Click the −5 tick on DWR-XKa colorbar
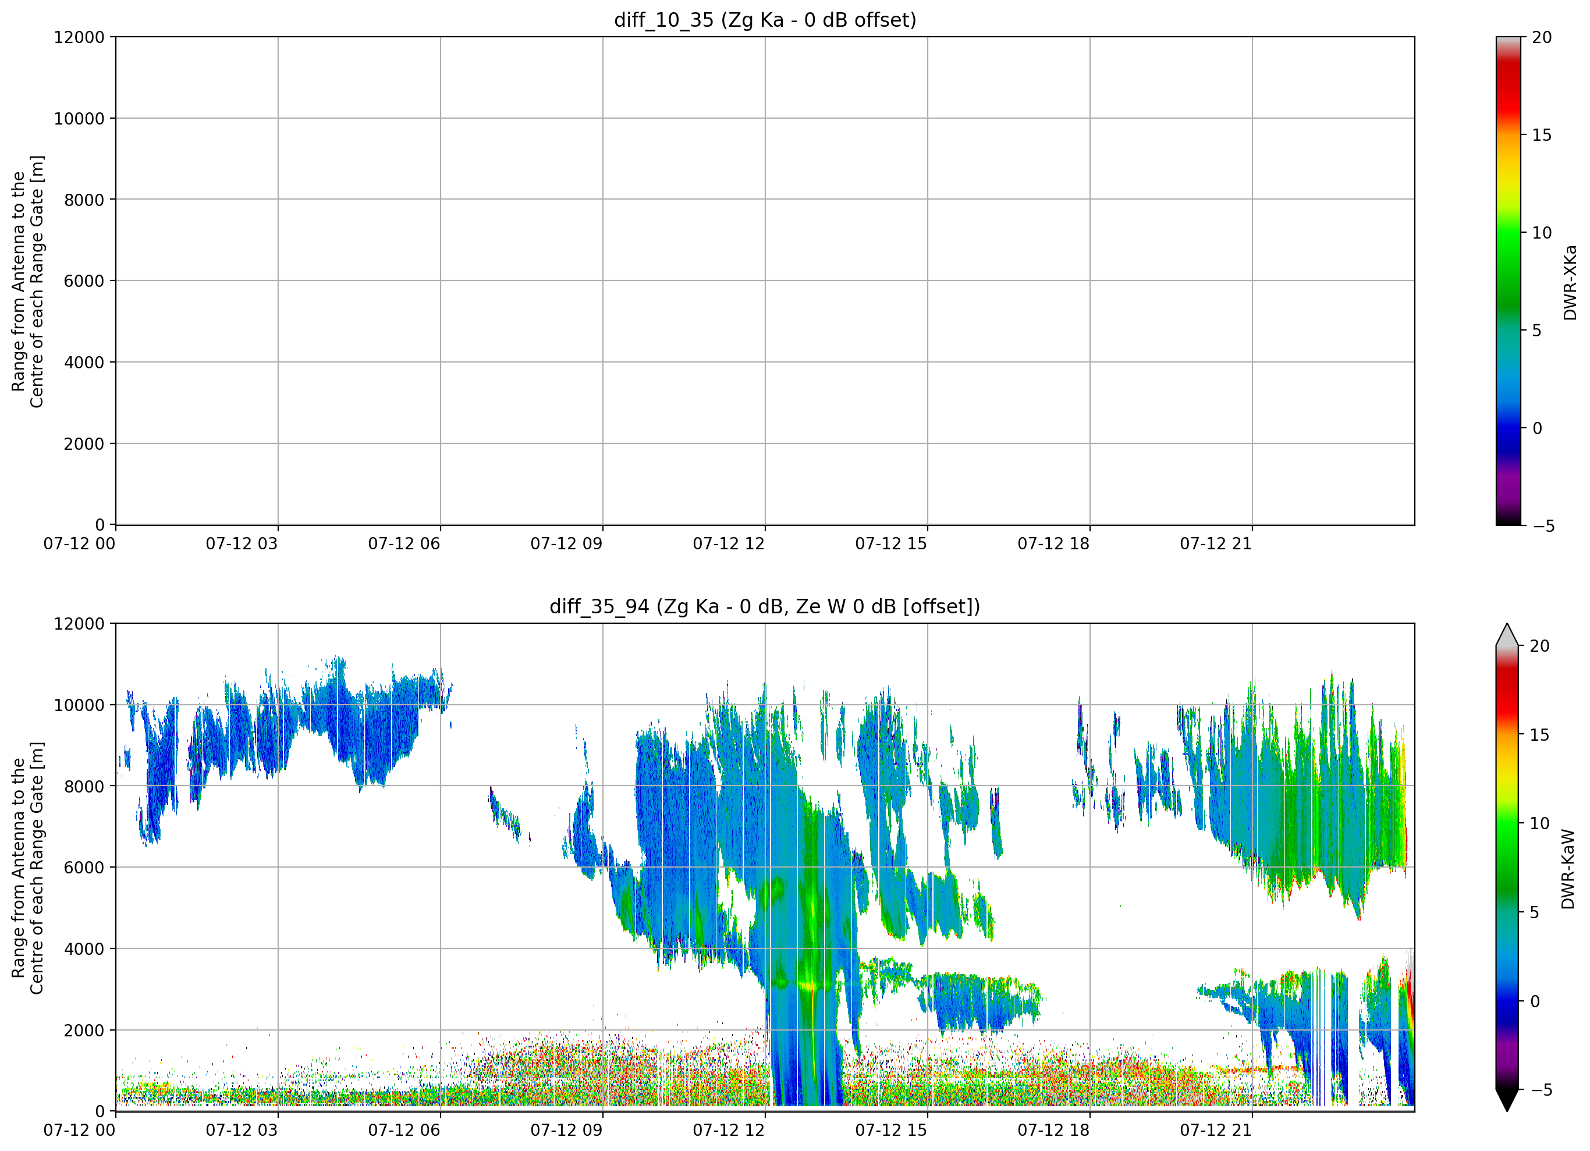The width and height of the screenshot is (1590, 1151). (x=1543, y=527)
